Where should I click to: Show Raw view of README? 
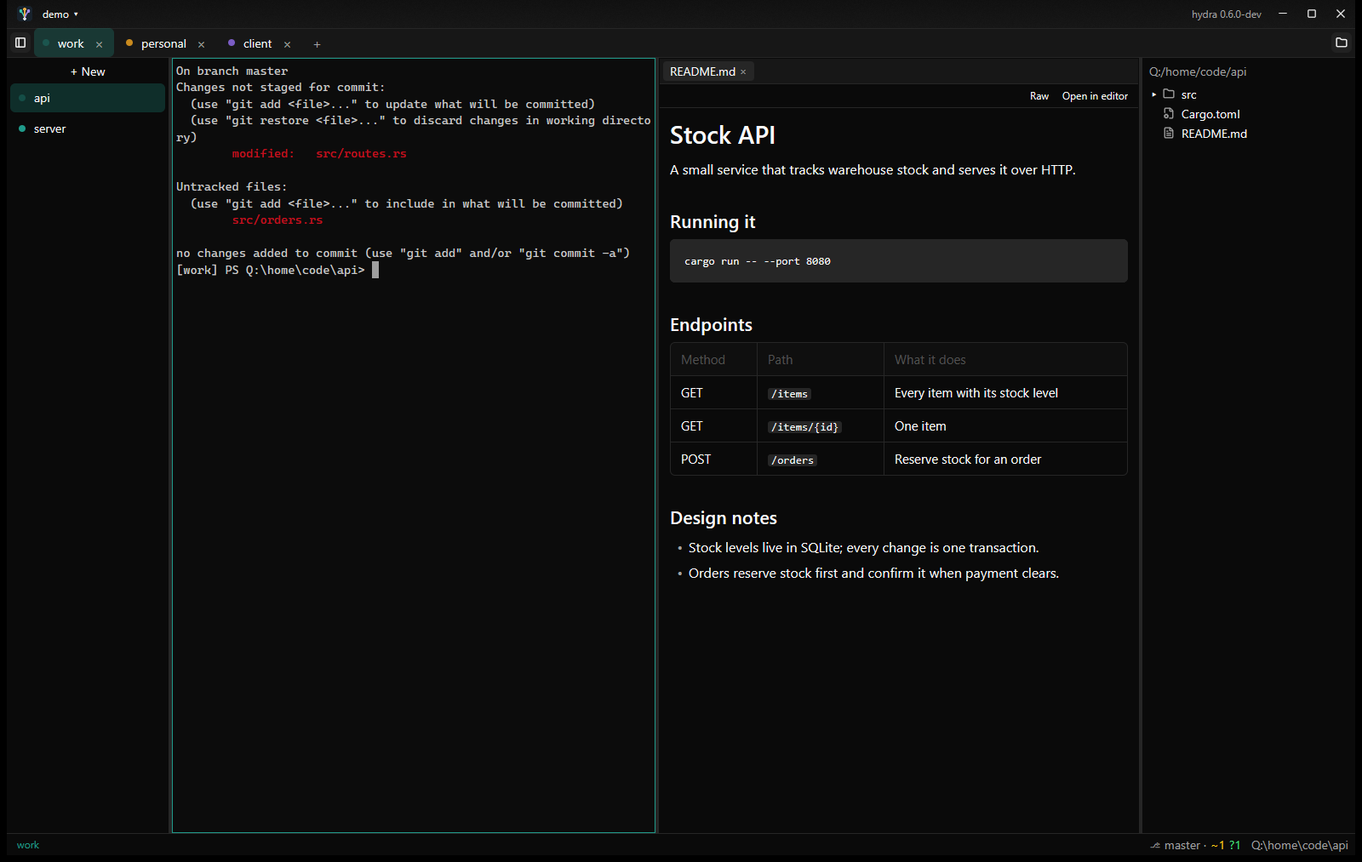pos(1039,96)
